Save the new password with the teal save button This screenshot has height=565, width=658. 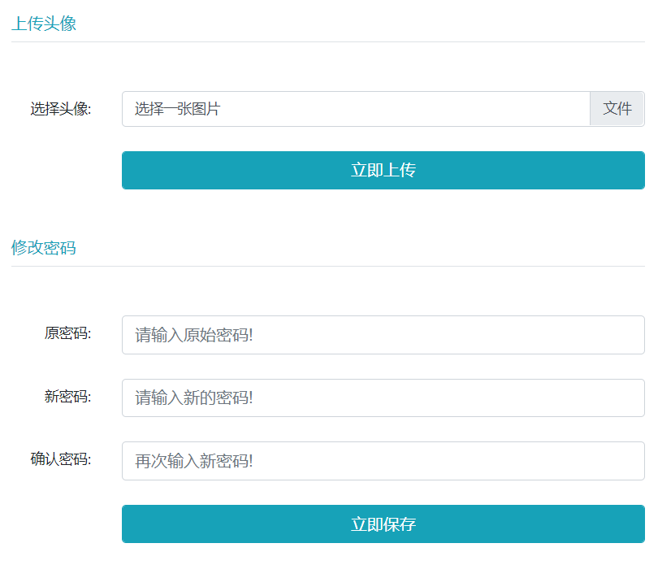[x=383, y=524]
